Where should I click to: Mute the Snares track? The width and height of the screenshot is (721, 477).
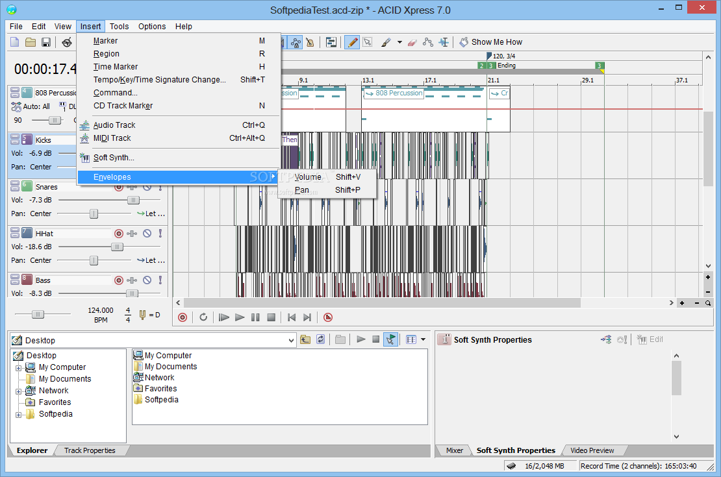(147, 187)
